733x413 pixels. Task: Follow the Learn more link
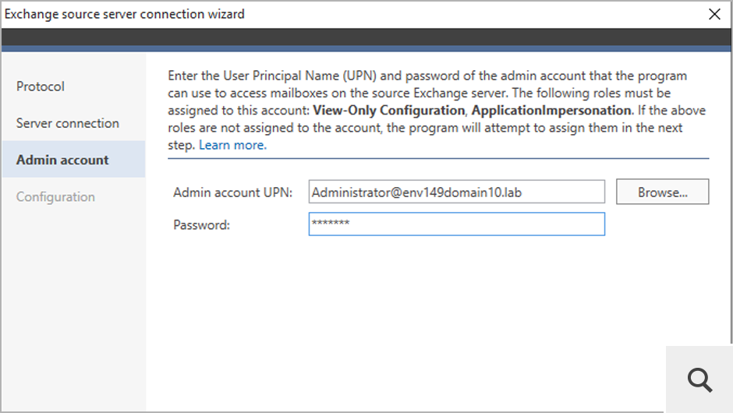pos(233,145)
